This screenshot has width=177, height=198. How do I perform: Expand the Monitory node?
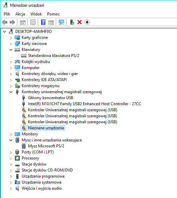tap(11, 134)
